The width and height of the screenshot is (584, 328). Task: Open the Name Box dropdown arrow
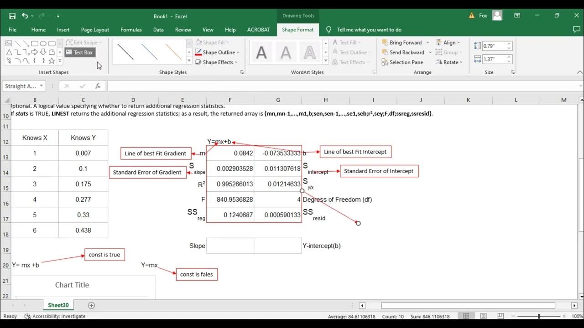point(41,86)
